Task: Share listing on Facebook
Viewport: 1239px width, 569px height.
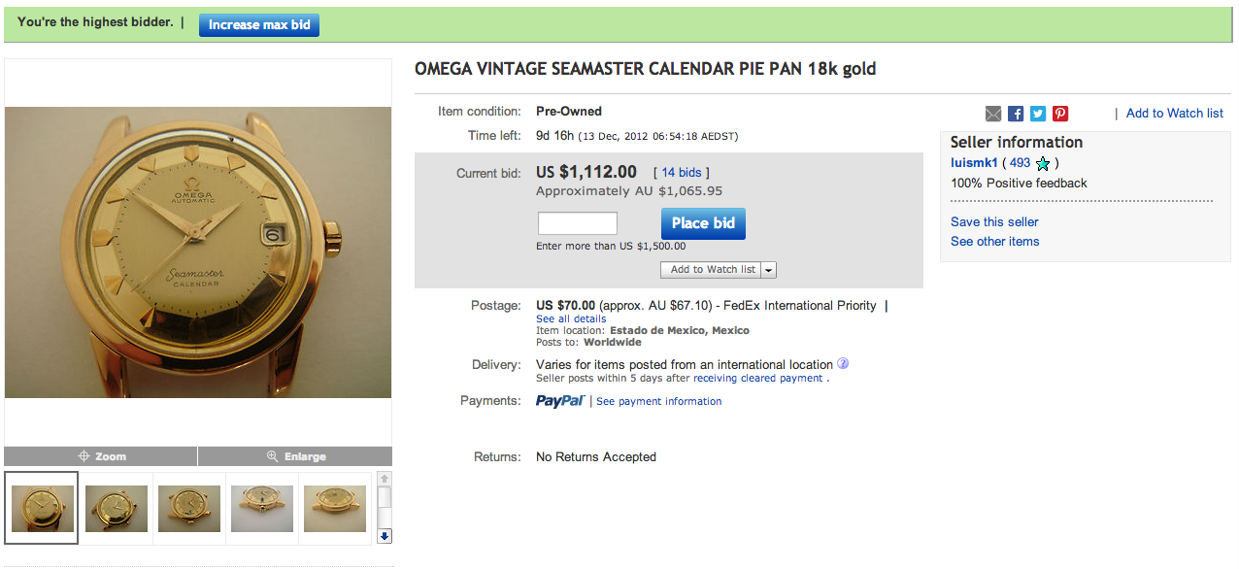Action: [1016, 114]
